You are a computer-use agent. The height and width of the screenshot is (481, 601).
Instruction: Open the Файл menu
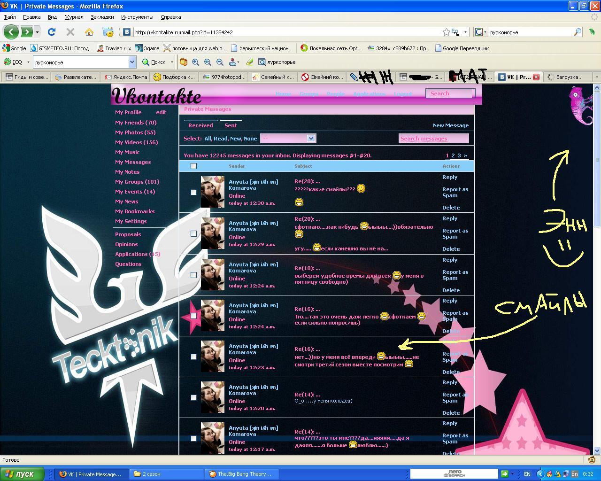click(9, 17)
